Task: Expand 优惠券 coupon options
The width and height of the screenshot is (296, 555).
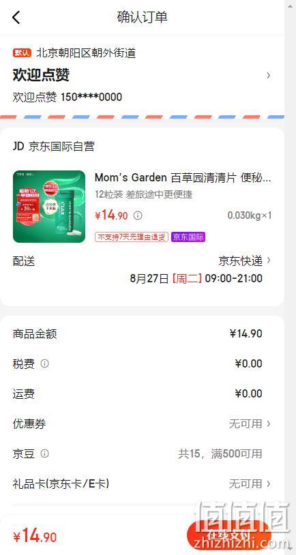Action: 142,423
